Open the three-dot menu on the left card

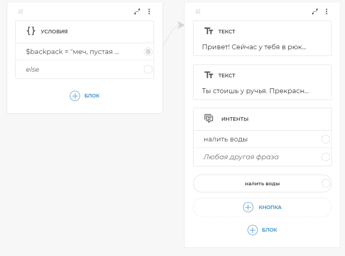[149, 12]
